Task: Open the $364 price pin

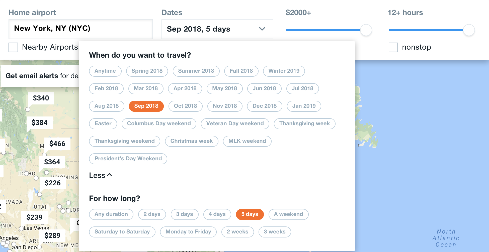Action: pos(52,162)
